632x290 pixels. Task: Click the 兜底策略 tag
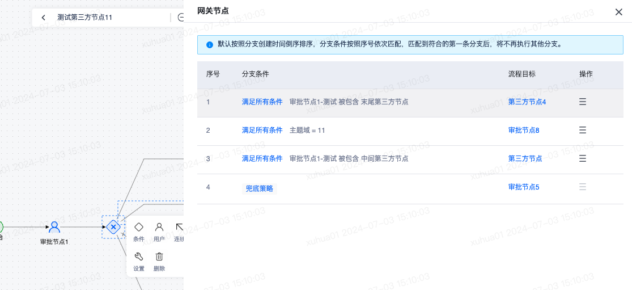coord(260,188)
